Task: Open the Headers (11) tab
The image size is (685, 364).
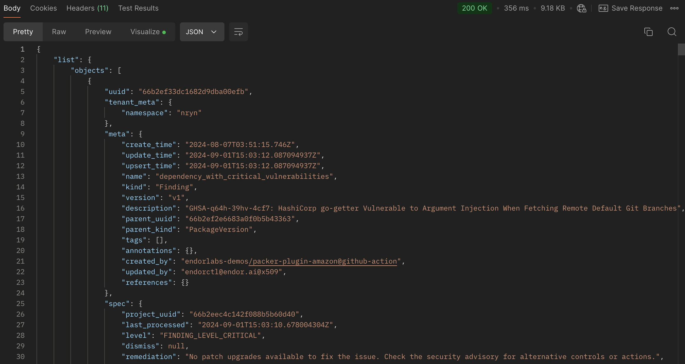Action: [87, 8]
